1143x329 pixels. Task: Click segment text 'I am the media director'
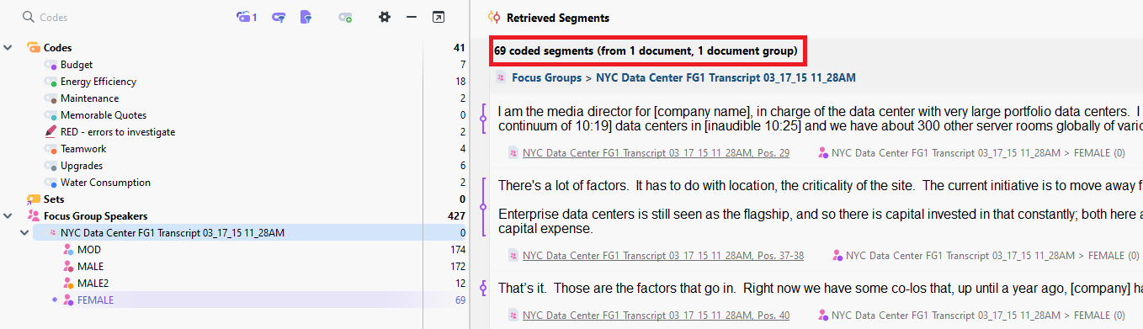(x=820, y=119)
